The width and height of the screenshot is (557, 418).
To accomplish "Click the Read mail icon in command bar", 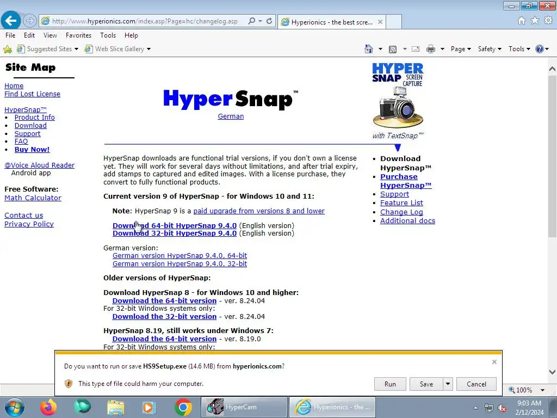I will (x=416, y=49).
